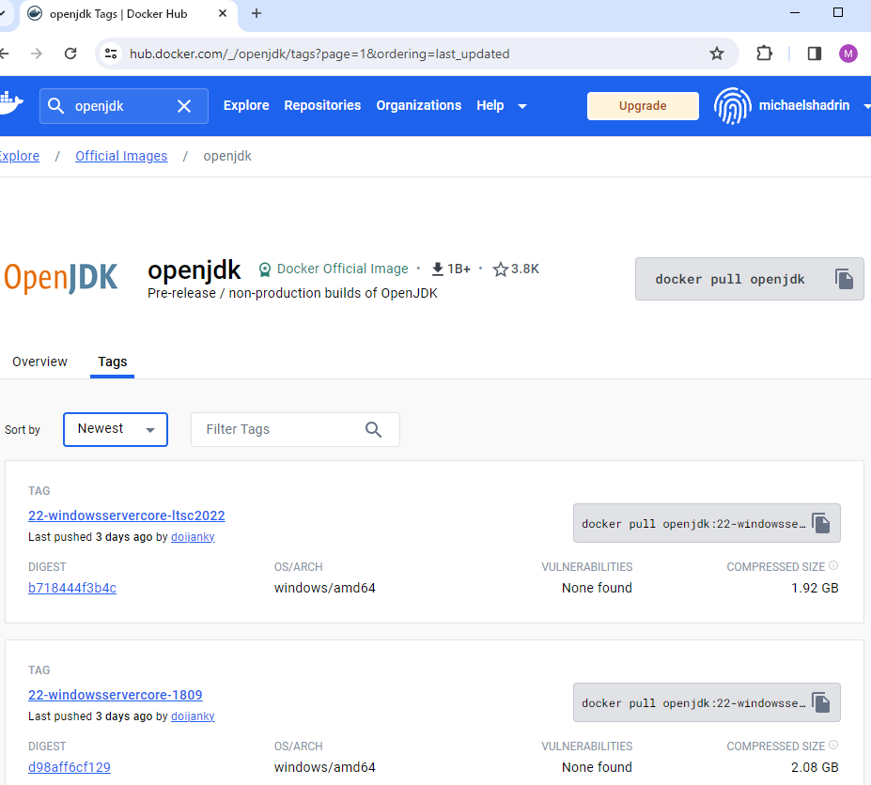
Task: Select the Tags tab
Action: tap(113, 362)
